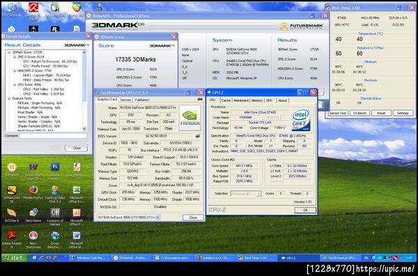Open Settings in Real Temp

403,113
